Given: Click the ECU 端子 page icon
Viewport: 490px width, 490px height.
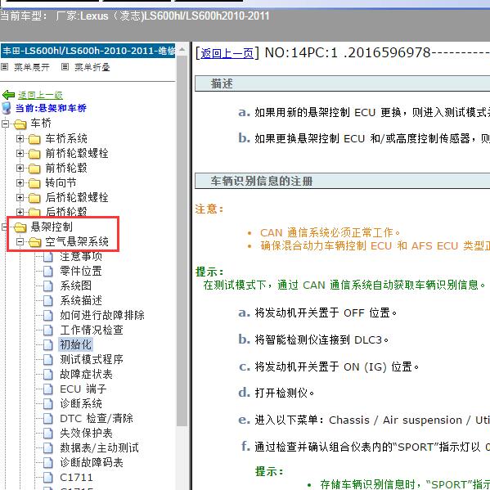Looking at the screenshot, I should pyautogui.click(x=47, y=389).
